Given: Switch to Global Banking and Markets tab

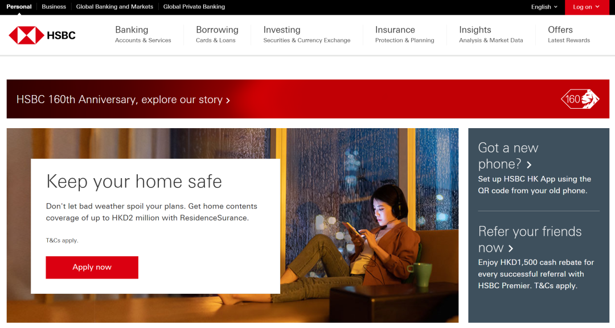Looking at the screenshot, I should [114, 7].
